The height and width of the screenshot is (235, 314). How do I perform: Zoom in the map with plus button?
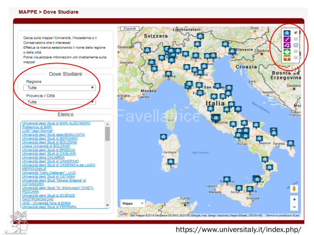coord(294,199)
